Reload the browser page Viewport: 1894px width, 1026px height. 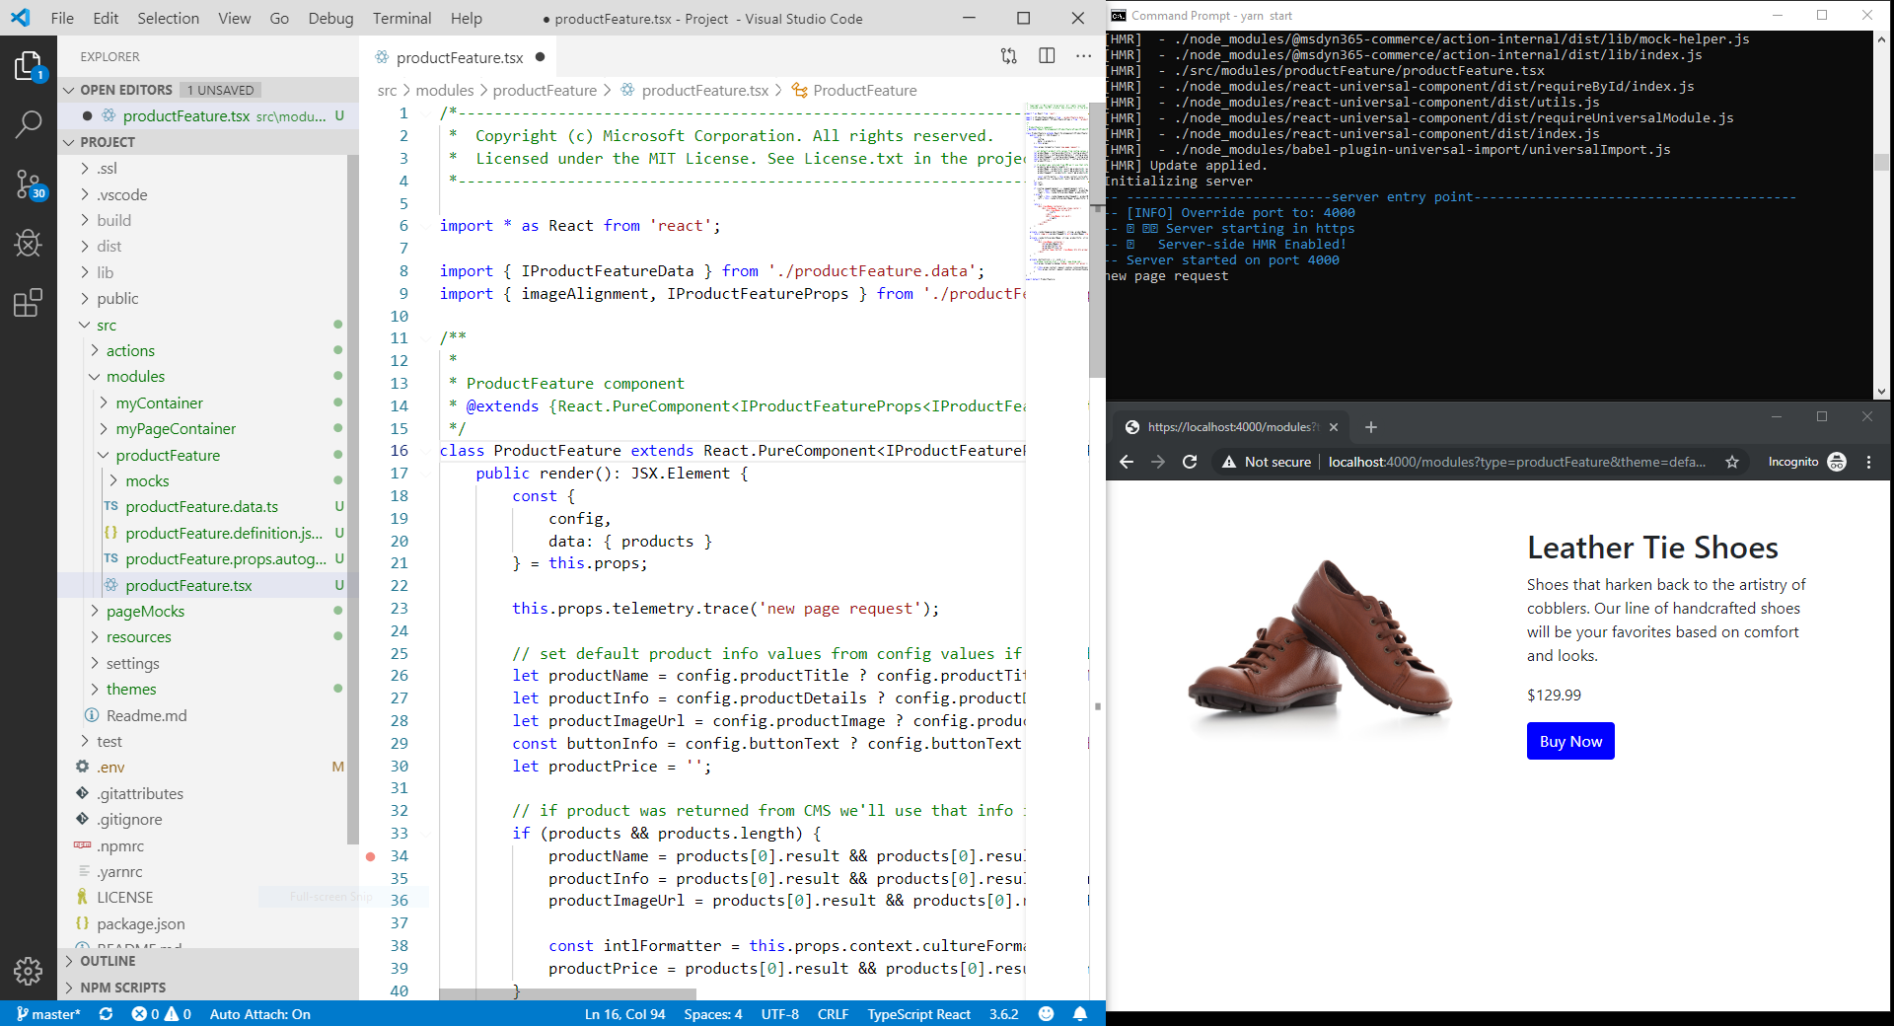pyautogui.click(x=1190, y=462)
